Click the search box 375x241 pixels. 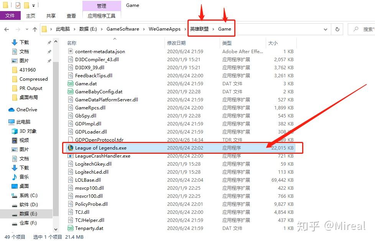pyautogui.click(x=362, y=29)
